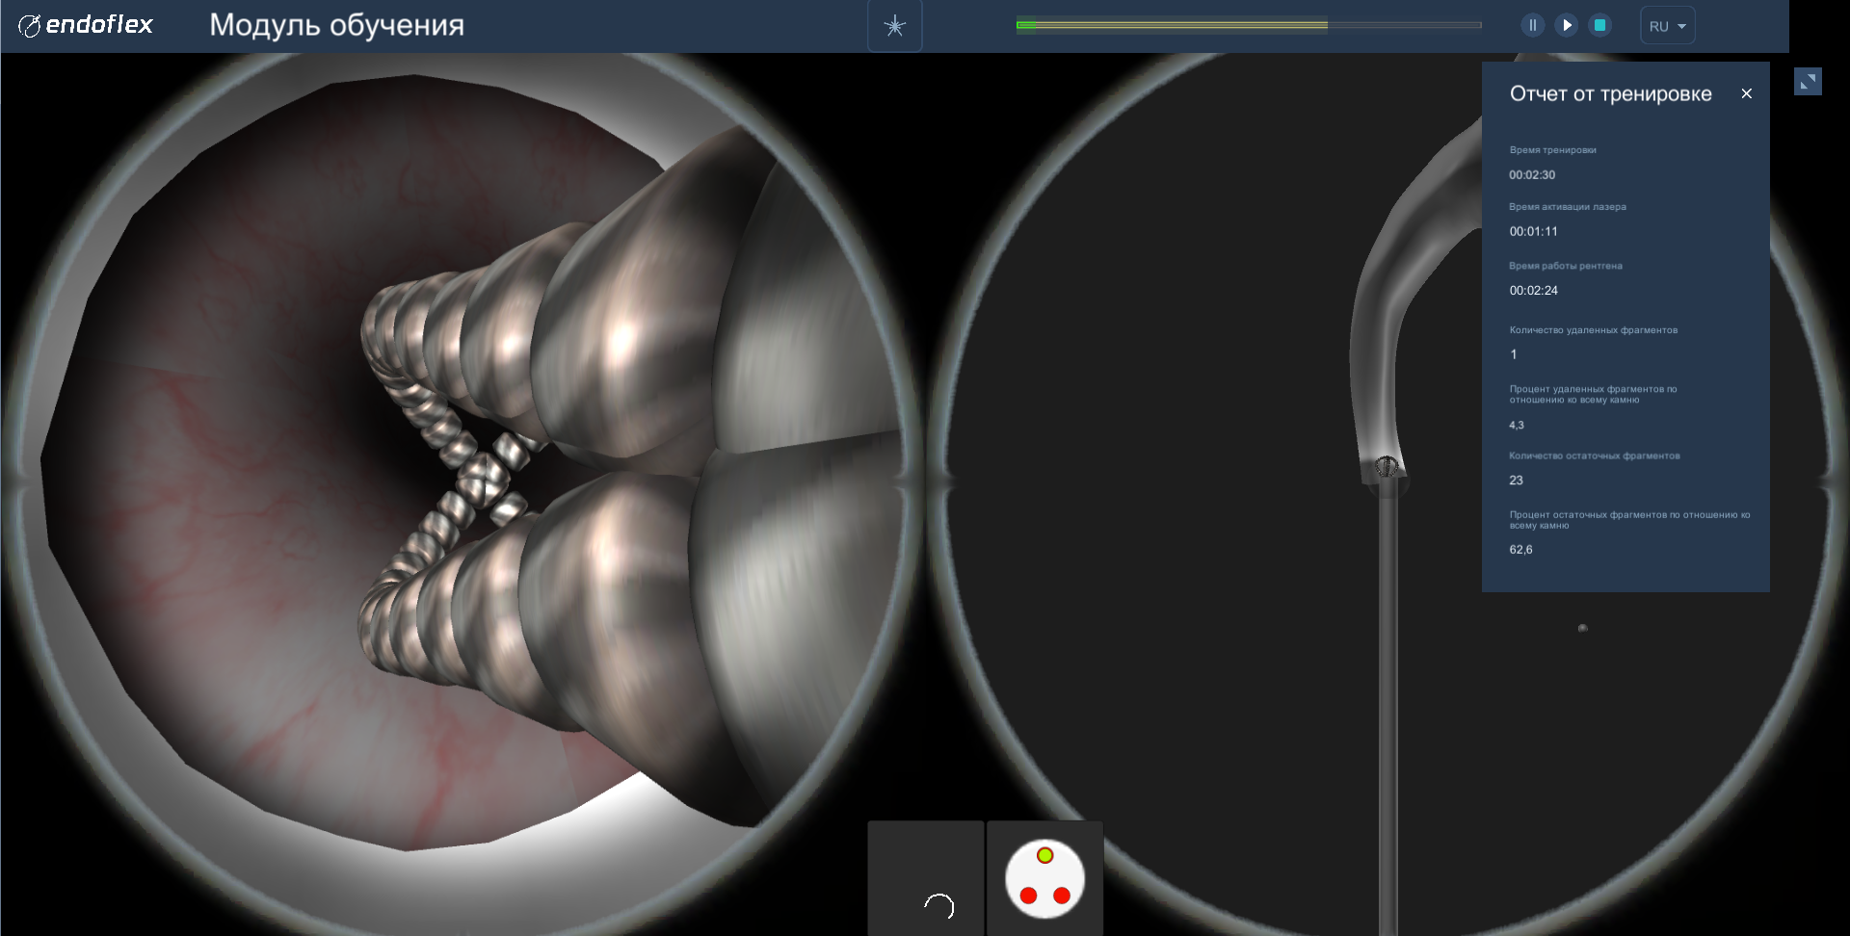Screen dimensions: 1850x936
Task: Select the laser activation time 00:01:11
Action: pos(1533,231)
